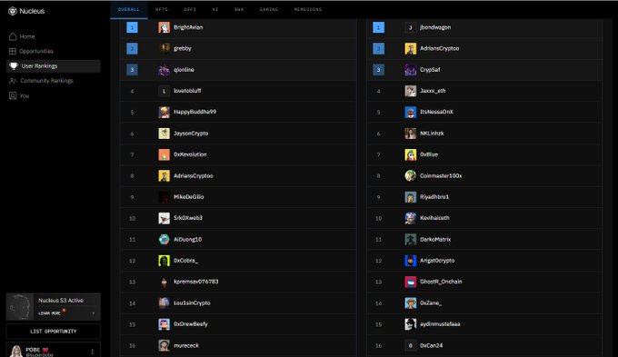Click the HappyBuddha99 avatar
The image size is (618, 357).
point(164,112)
